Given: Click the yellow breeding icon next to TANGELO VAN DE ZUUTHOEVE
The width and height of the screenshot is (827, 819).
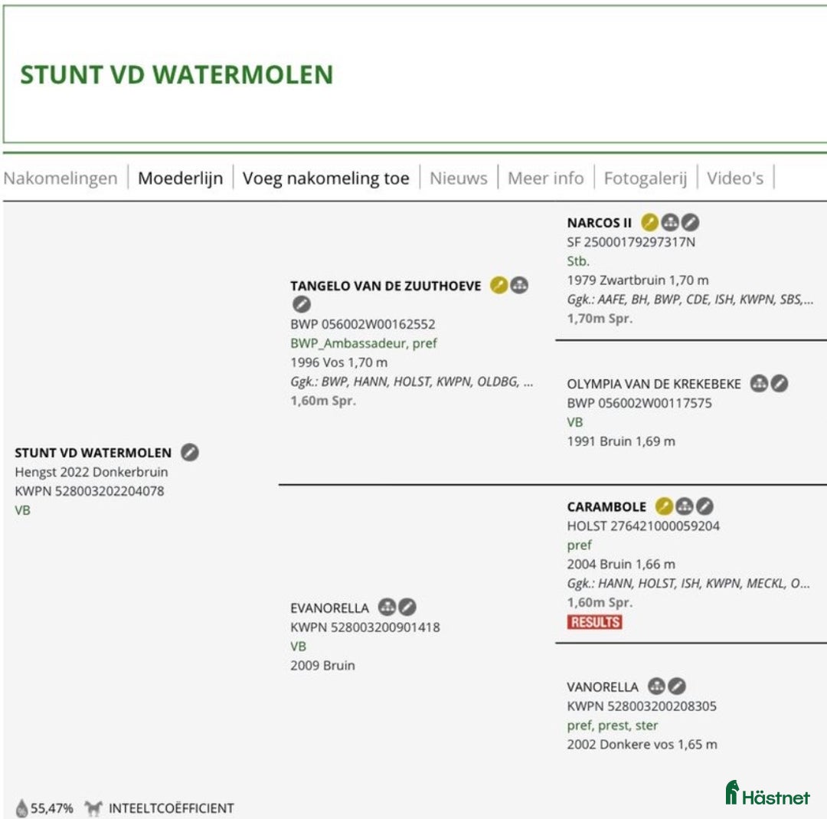Looking at the screenshot, I should (498, 286).
